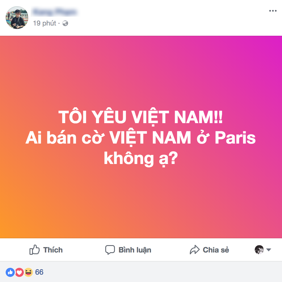Click the Chia sẻ share arrow icon
This screenshot has height=282, width=282.
[x=195, y=250]
